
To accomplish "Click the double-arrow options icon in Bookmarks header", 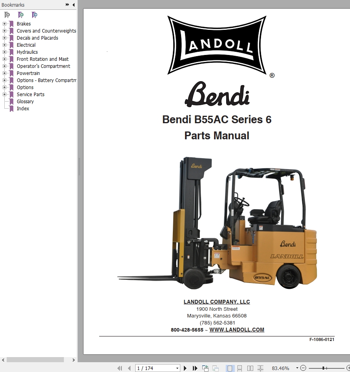I will pos(67,4).
